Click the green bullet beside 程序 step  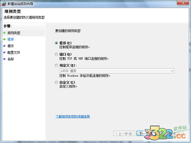4,39
